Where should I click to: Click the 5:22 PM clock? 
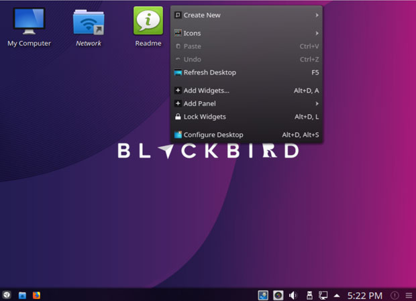[x=365, y=296]
